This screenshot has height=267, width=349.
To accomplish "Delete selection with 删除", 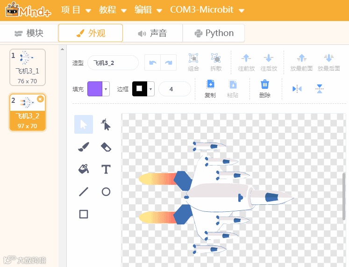I will coord(264,89).
